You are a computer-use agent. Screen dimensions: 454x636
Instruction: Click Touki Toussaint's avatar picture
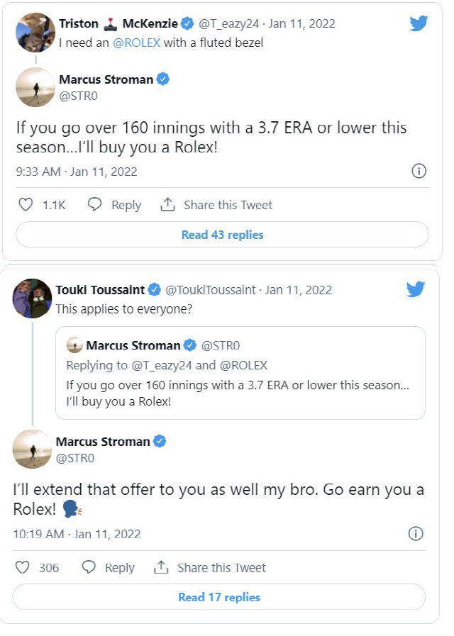[31, 299]
